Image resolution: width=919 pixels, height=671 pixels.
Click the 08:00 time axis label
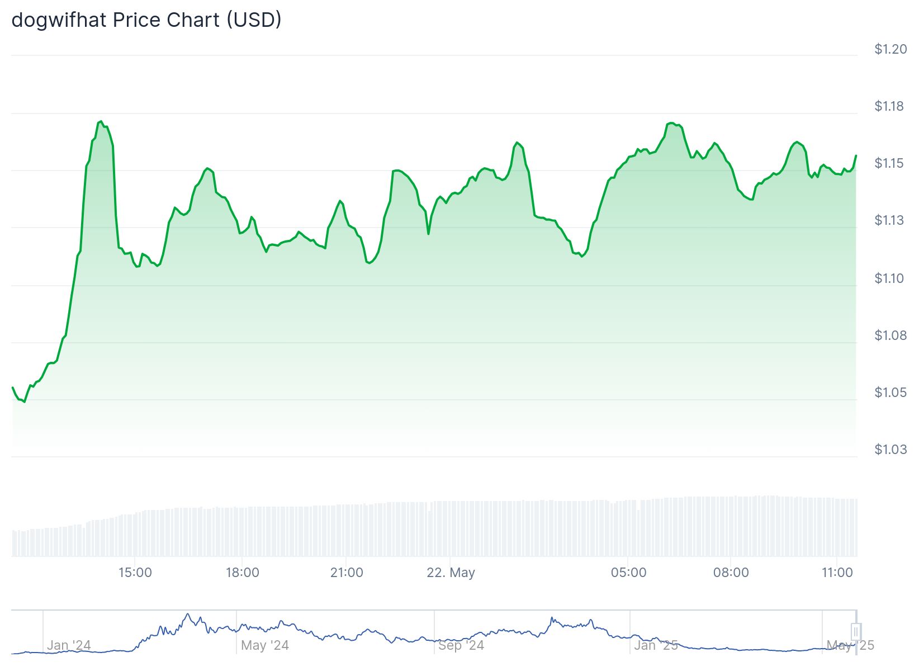pos(731,573)
